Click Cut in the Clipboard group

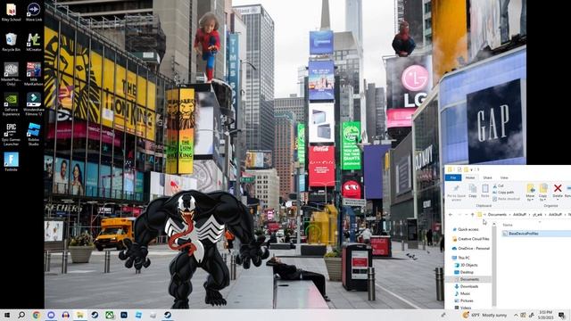tap(498, 186)
